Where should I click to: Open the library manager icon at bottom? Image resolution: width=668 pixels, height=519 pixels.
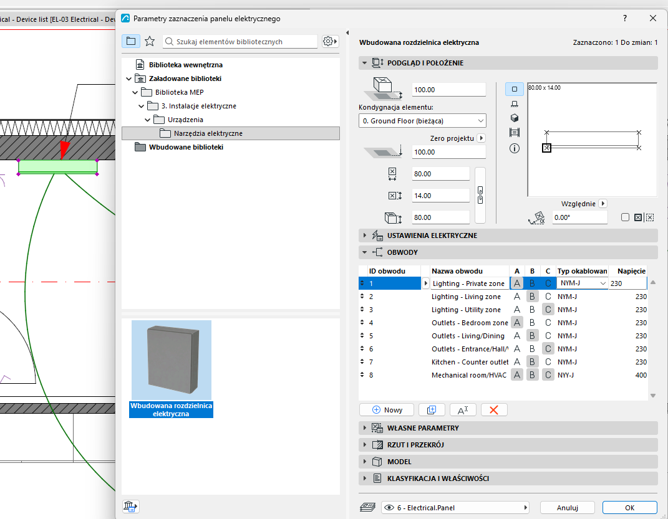pos(130,507)
